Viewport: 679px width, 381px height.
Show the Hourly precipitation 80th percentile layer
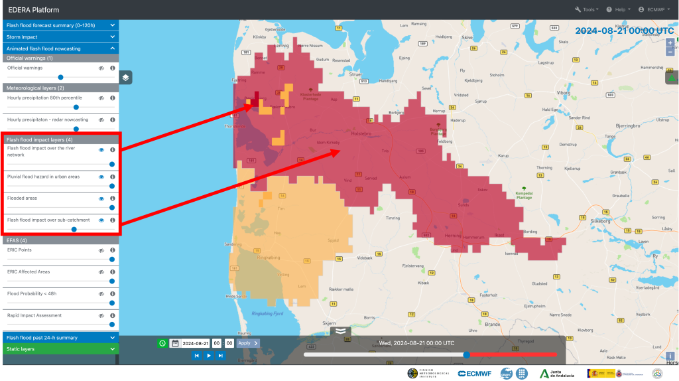[x=102, y=98]
